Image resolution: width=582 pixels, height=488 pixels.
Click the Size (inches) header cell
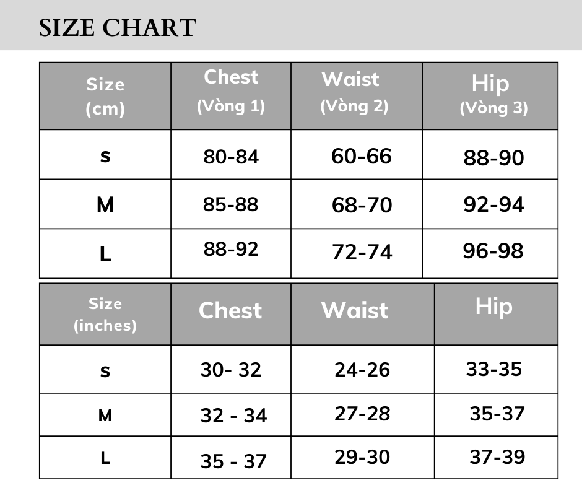pos(105,315)
